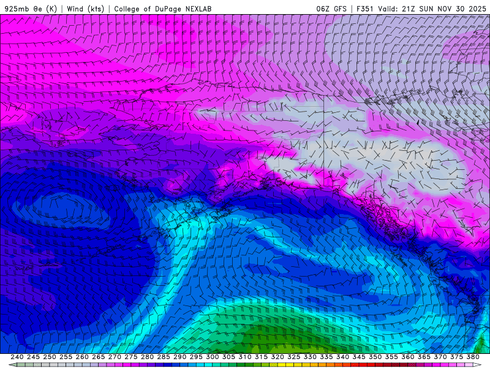Click the right arrow end of the colorbar
This screenshot has height=368, width=490.
click(478, 365)
